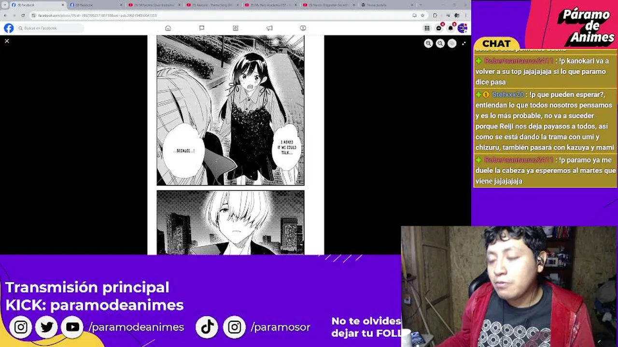
Task: Click the TikTok icon in overlay
Action: [x=208, y=327]
